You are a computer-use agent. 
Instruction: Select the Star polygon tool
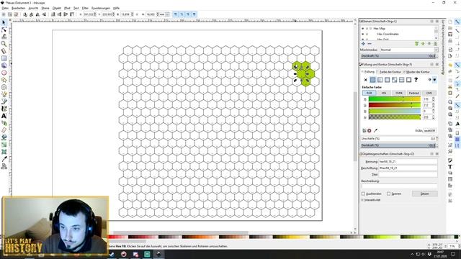click(x=4, y=80)
